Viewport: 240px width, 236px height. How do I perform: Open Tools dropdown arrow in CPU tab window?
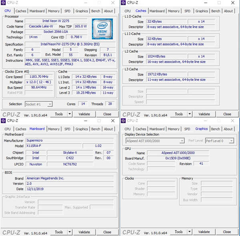click(x=70, y=114)
